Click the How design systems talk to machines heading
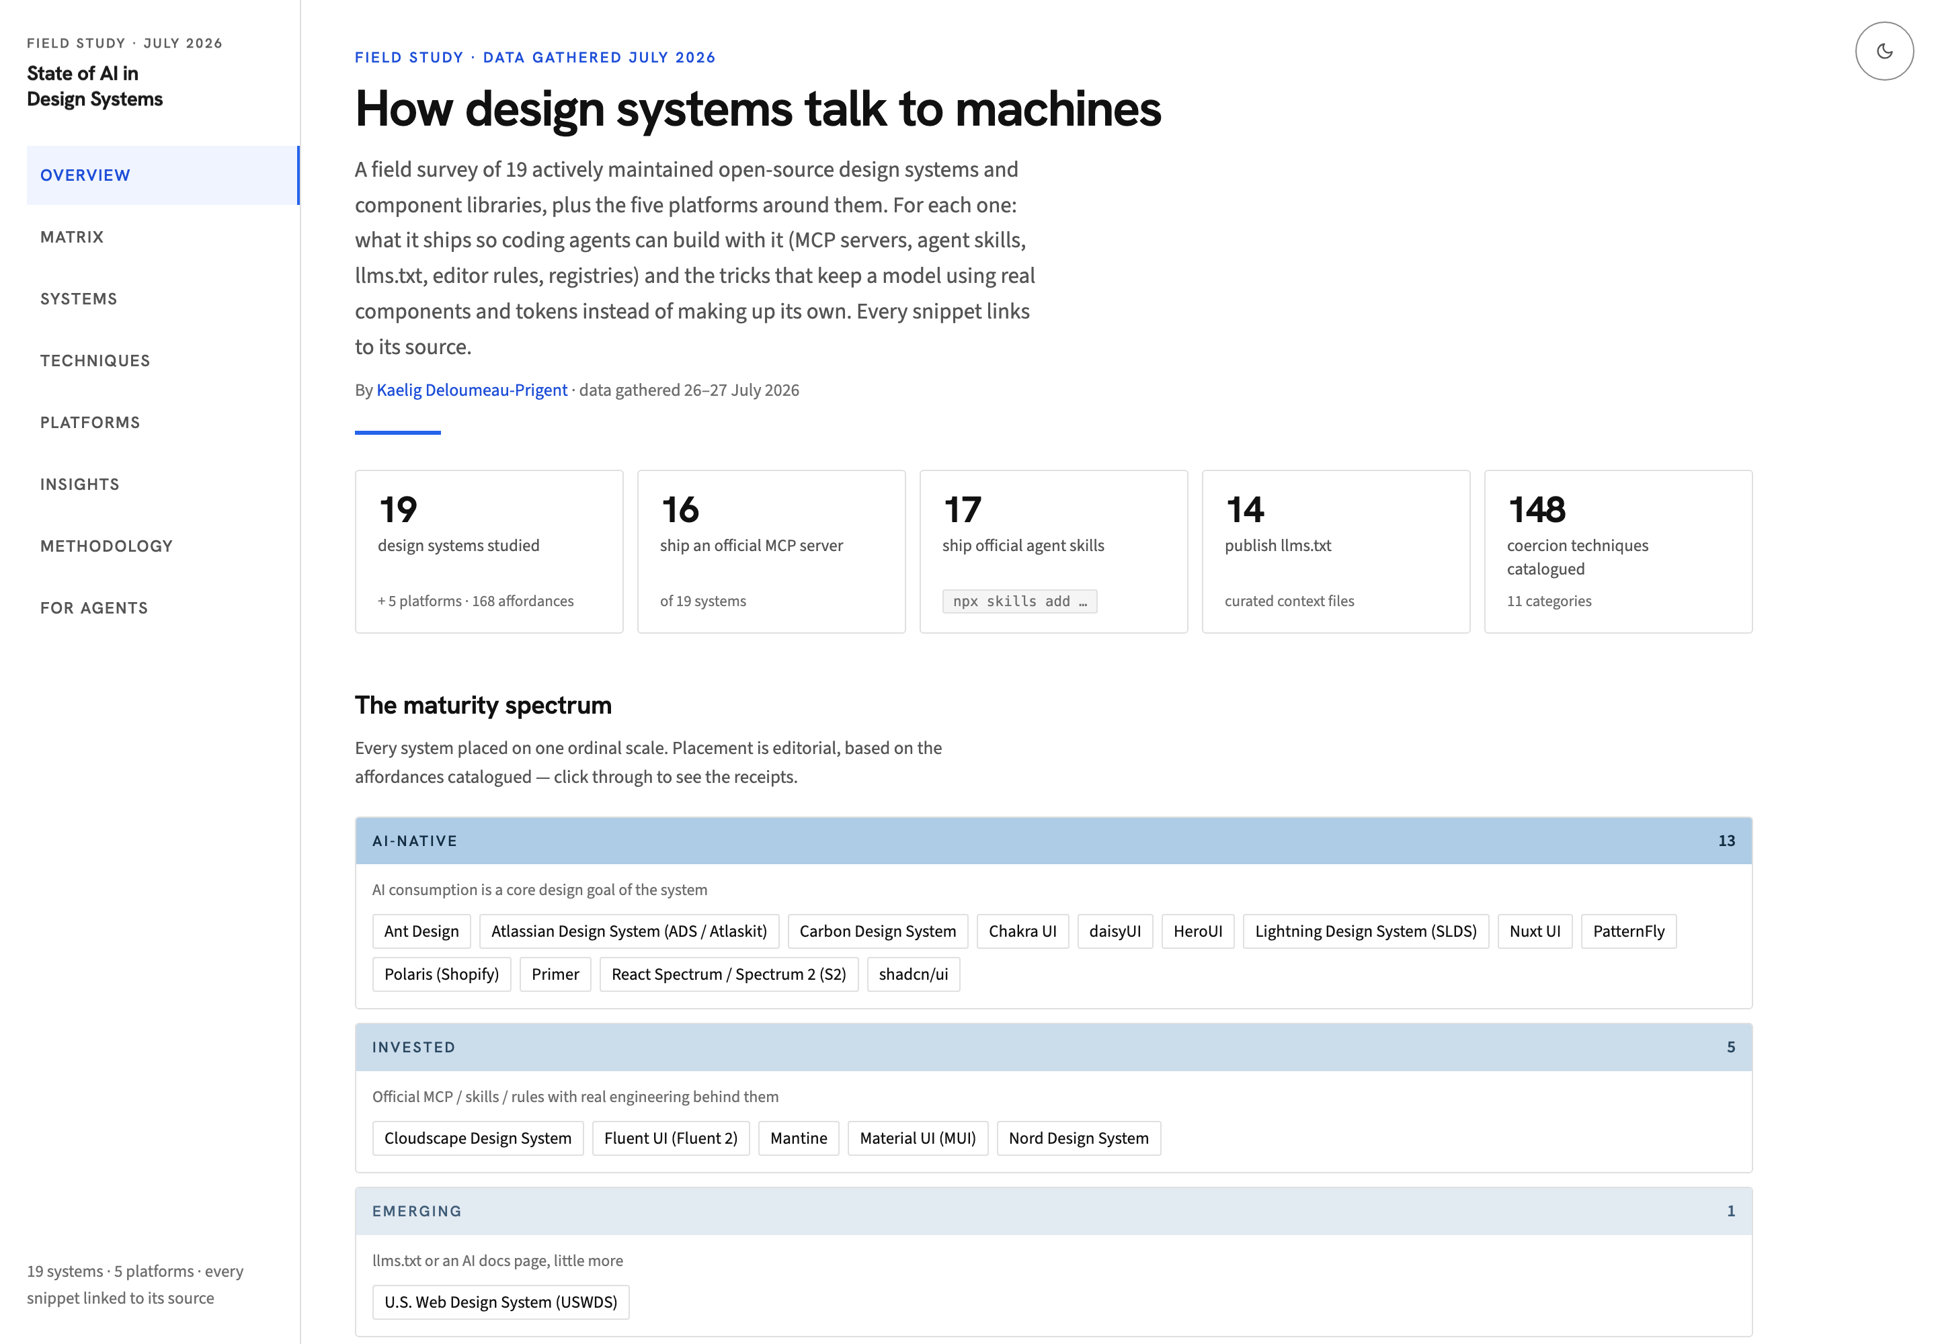 pos(758,110)
